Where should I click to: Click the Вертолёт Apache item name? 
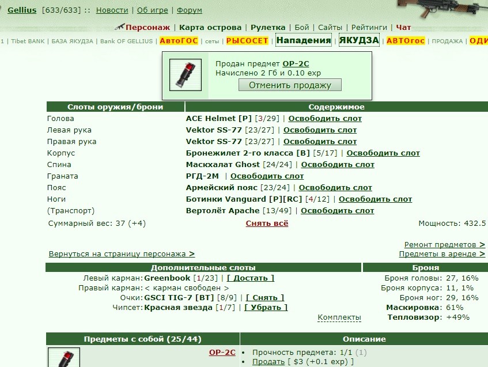tap(222, 211)
